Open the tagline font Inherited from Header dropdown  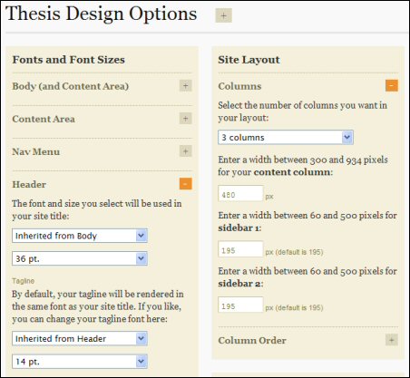[x=80, y=338]
